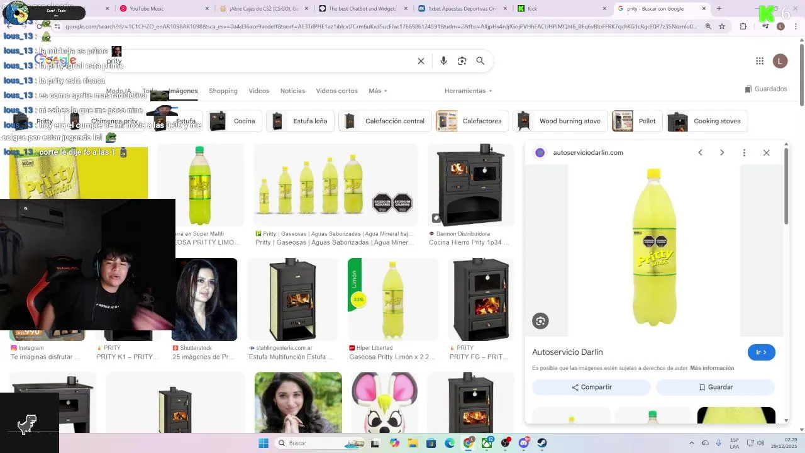Open the Pritty bottle sizes lineup image
Image resolution: width=805 pixels, height=453 pixels.
coord(335,185)
